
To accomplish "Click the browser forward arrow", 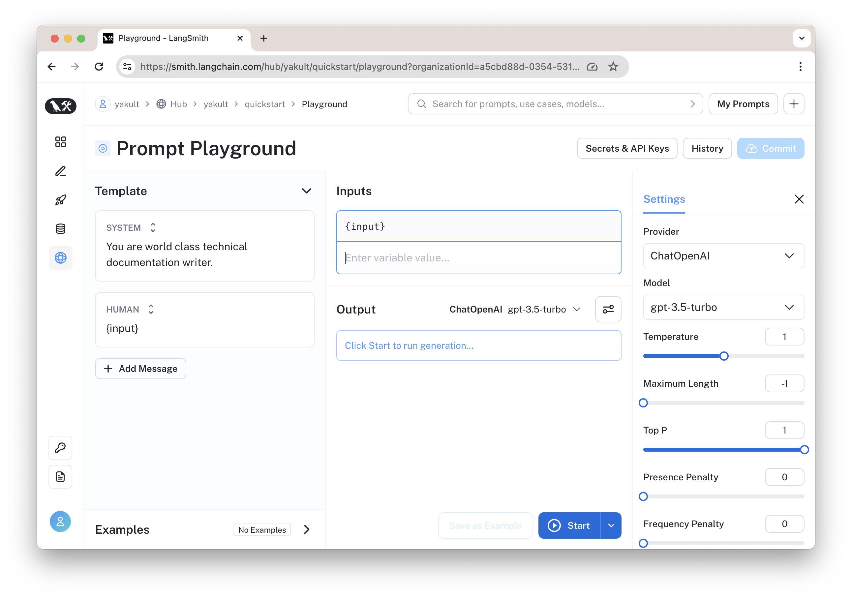I will pos(75,67).
